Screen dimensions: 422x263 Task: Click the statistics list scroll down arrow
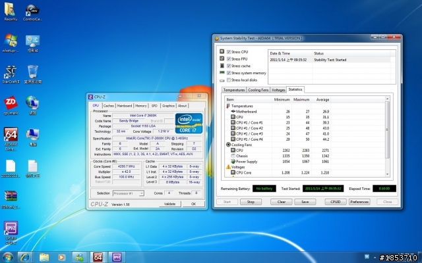point(387,174)
